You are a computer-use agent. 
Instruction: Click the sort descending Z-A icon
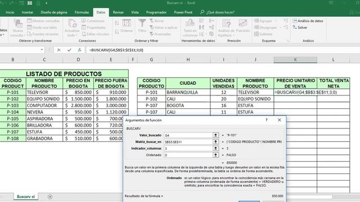click(116, 31)
